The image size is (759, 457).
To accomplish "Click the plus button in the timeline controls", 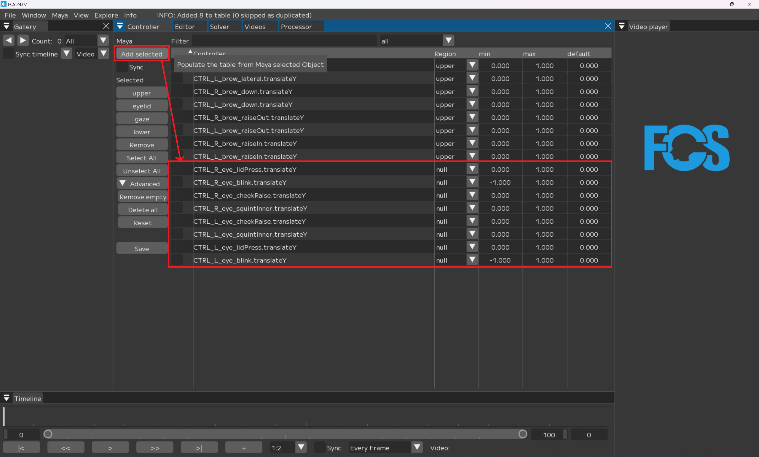I will tap(243, 448).
